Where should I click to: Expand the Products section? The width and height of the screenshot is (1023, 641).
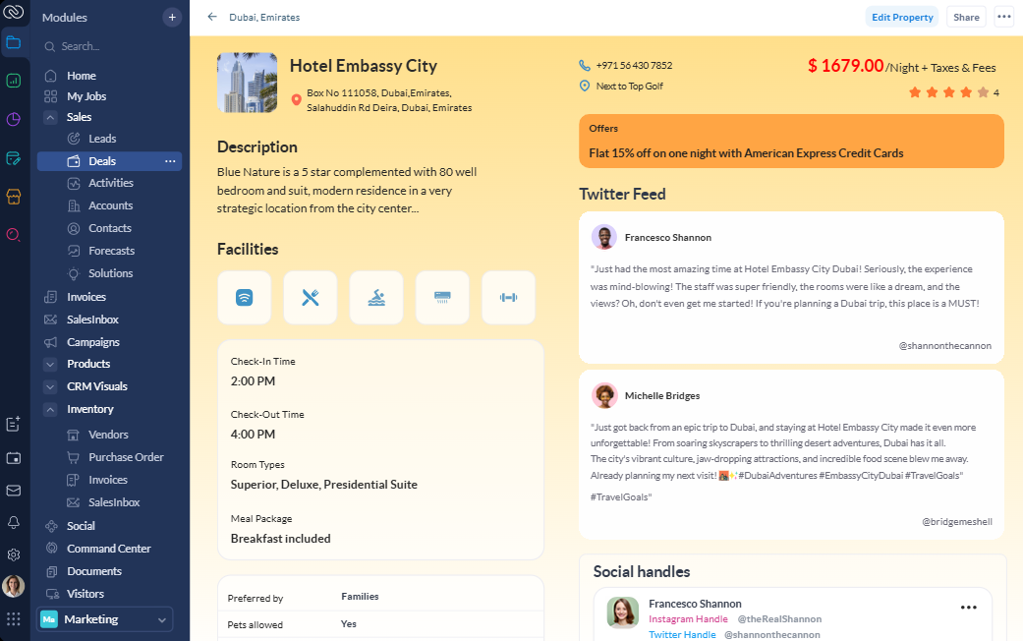[52, 363]
